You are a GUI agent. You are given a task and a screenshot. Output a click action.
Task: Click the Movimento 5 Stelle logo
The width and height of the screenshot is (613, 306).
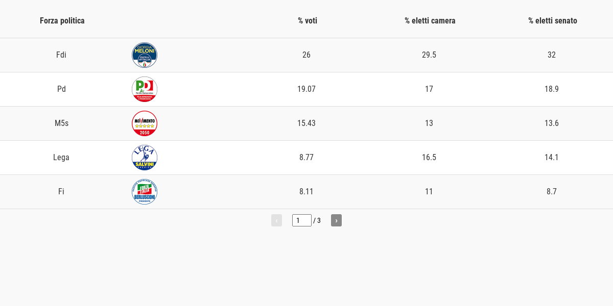tap(145, 123)
